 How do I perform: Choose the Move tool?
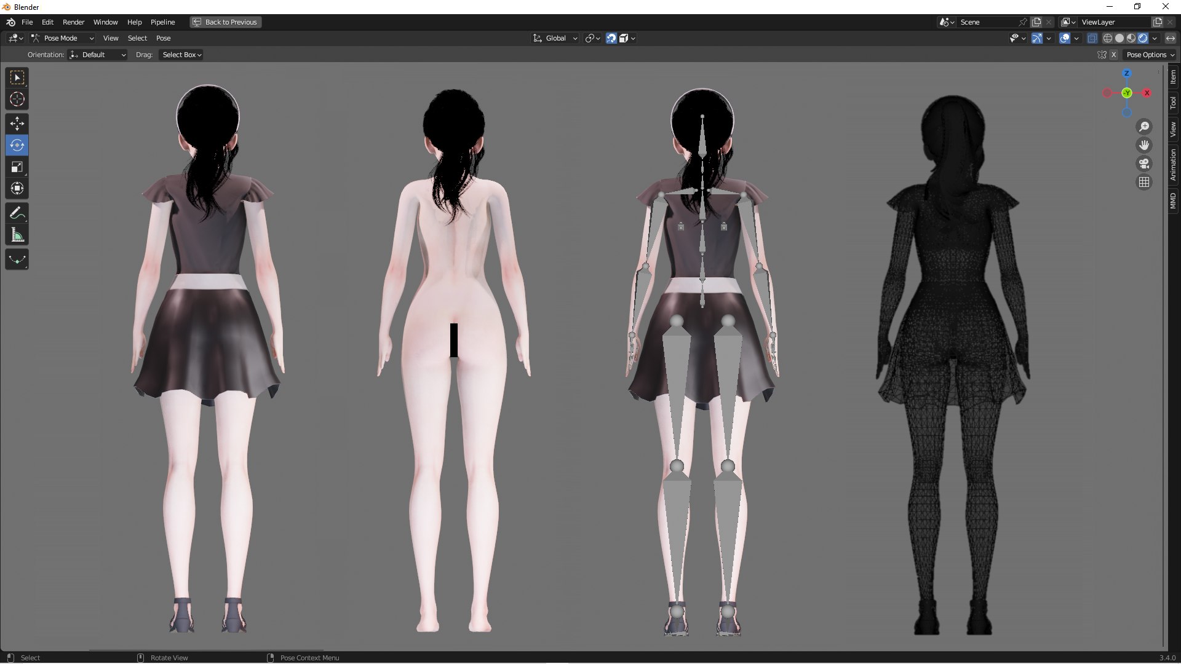(x=17, y=124)
